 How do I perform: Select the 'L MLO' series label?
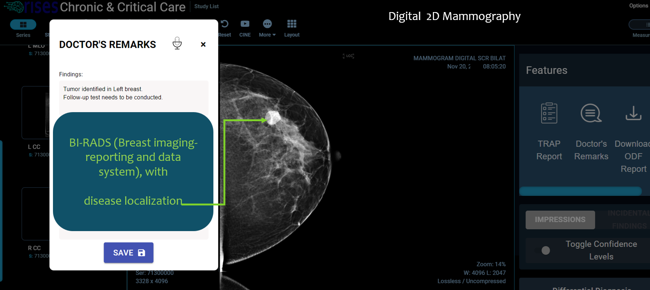point(36,46)
